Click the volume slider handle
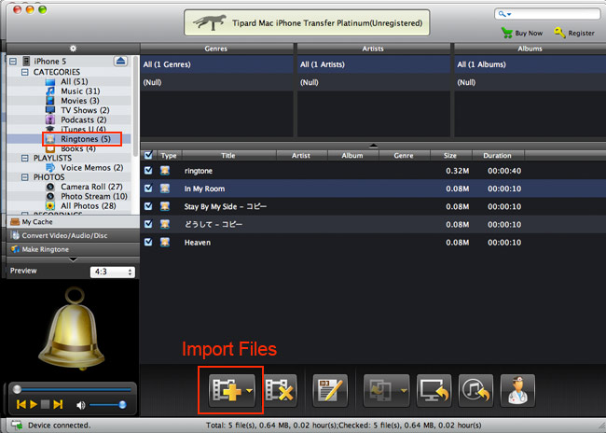Viewport: 606px width, 433px height. [x=122, y=405]
